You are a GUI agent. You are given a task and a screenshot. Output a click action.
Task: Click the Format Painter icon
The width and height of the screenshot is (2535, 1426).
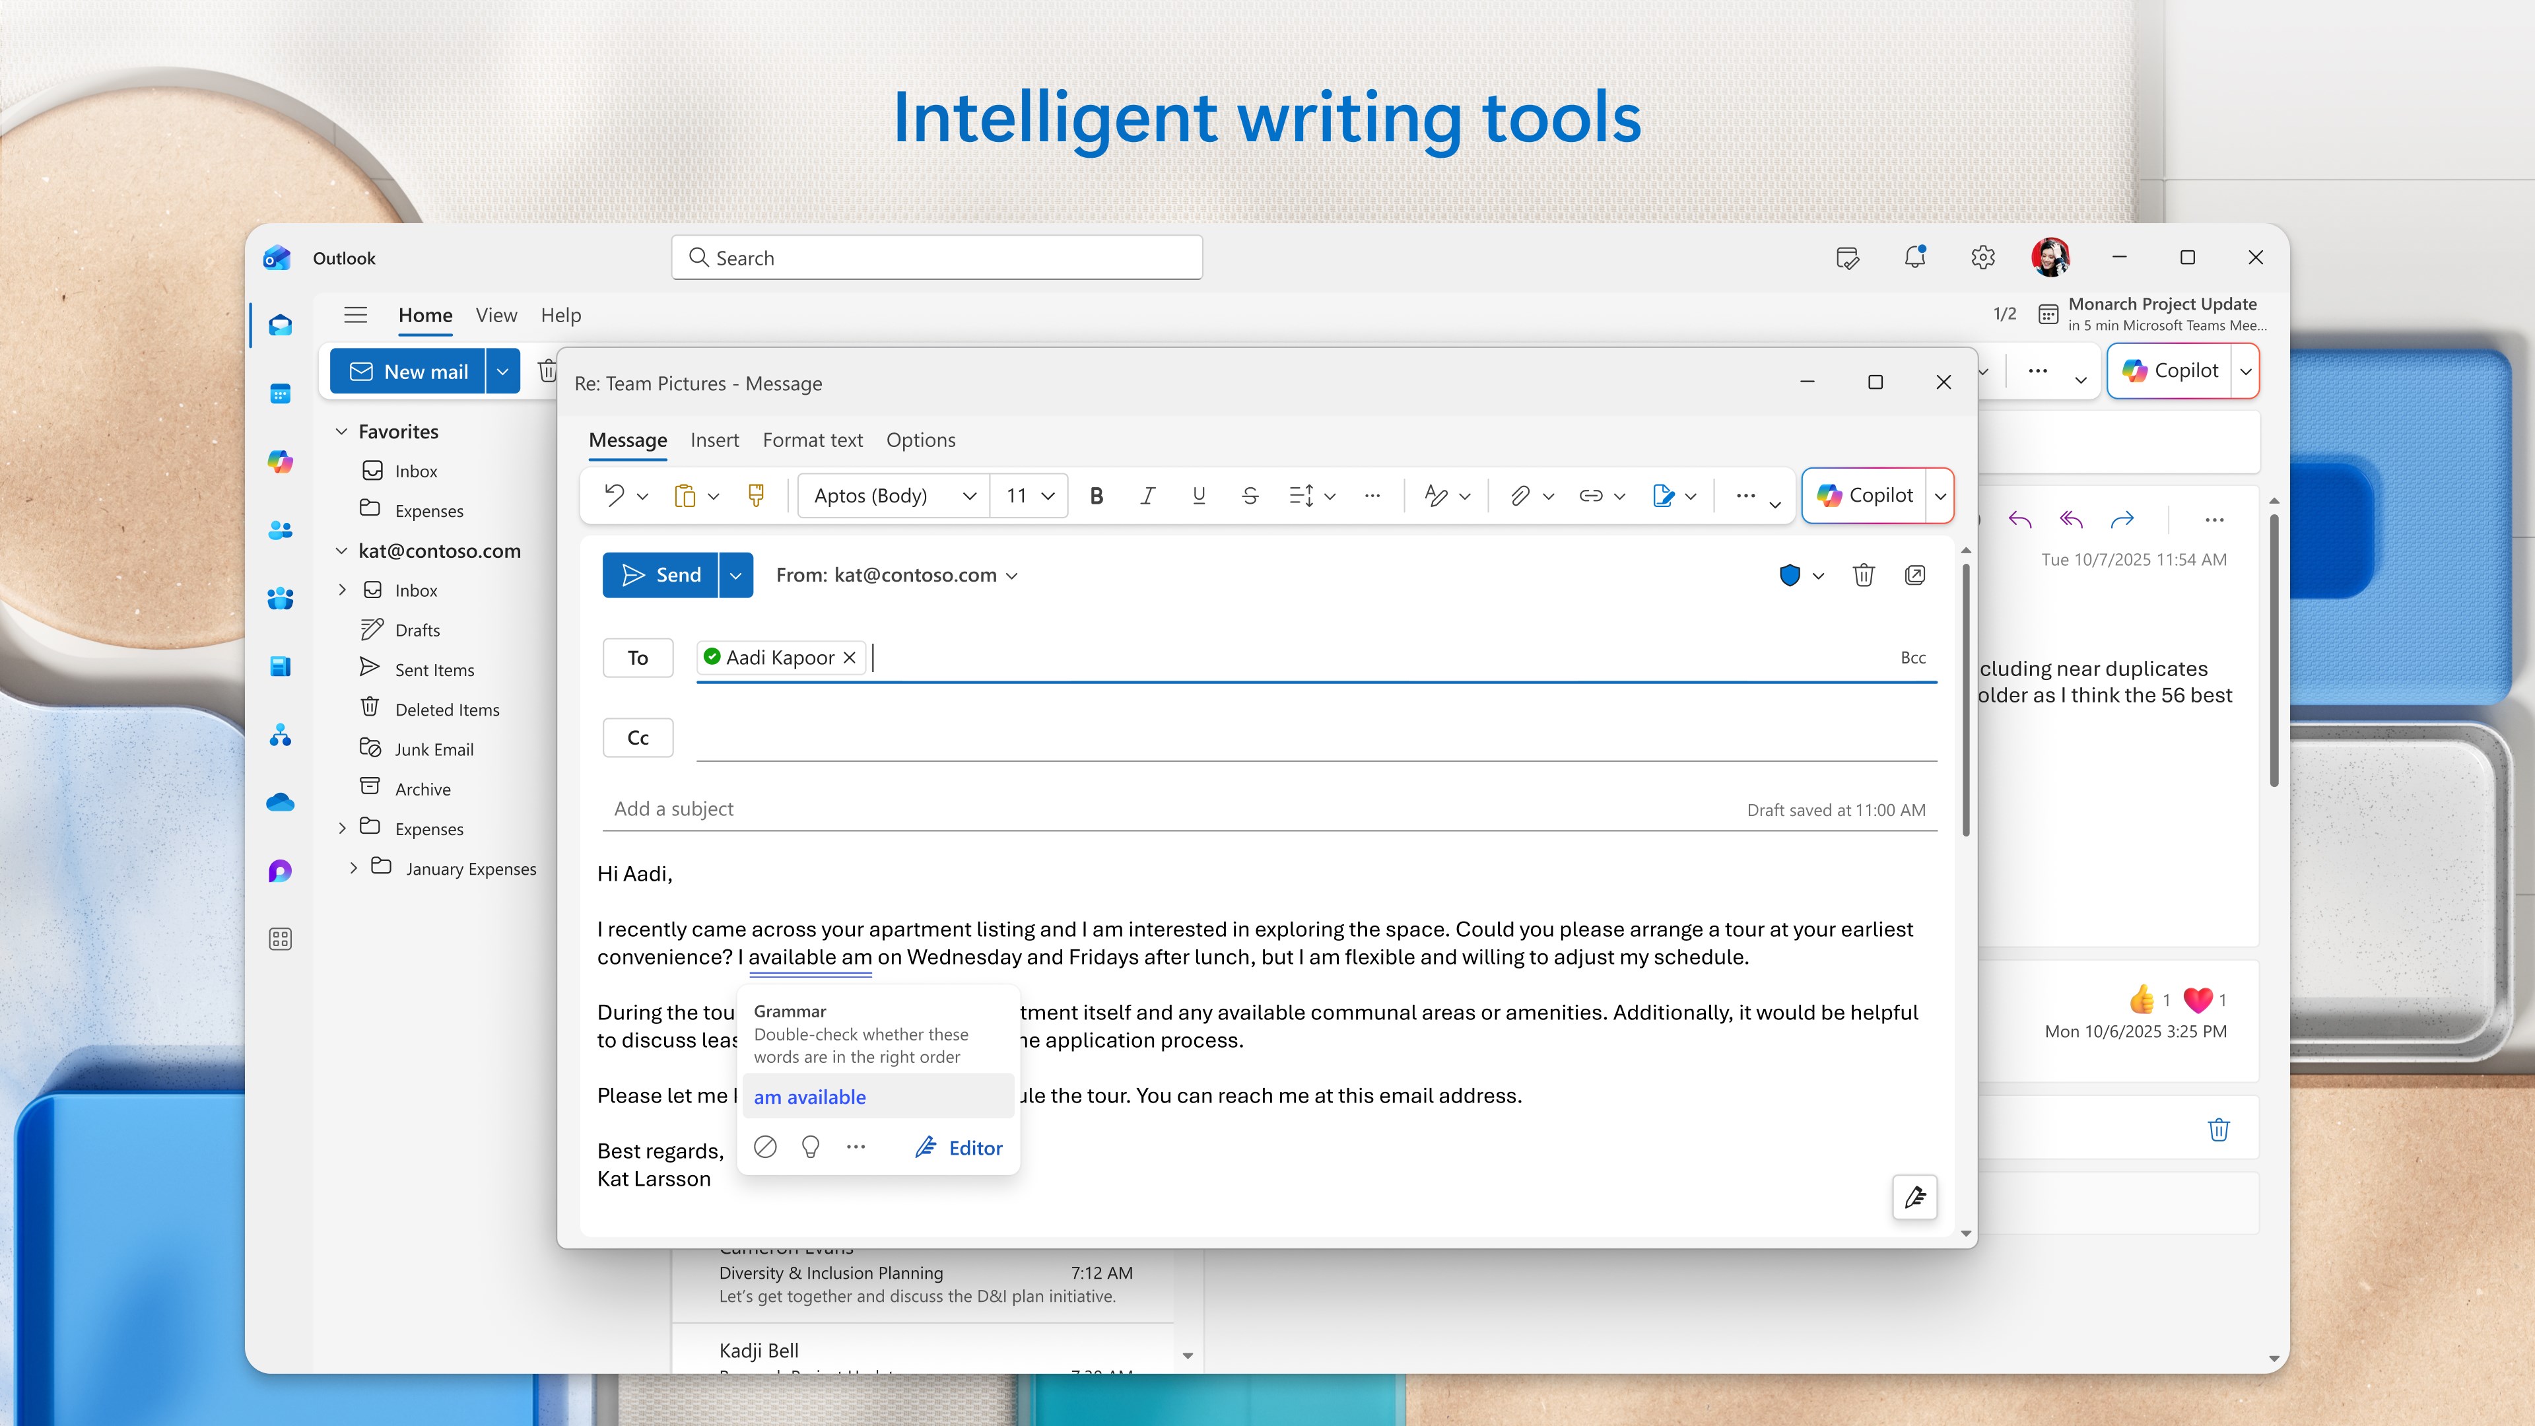(x=756, y=495)
